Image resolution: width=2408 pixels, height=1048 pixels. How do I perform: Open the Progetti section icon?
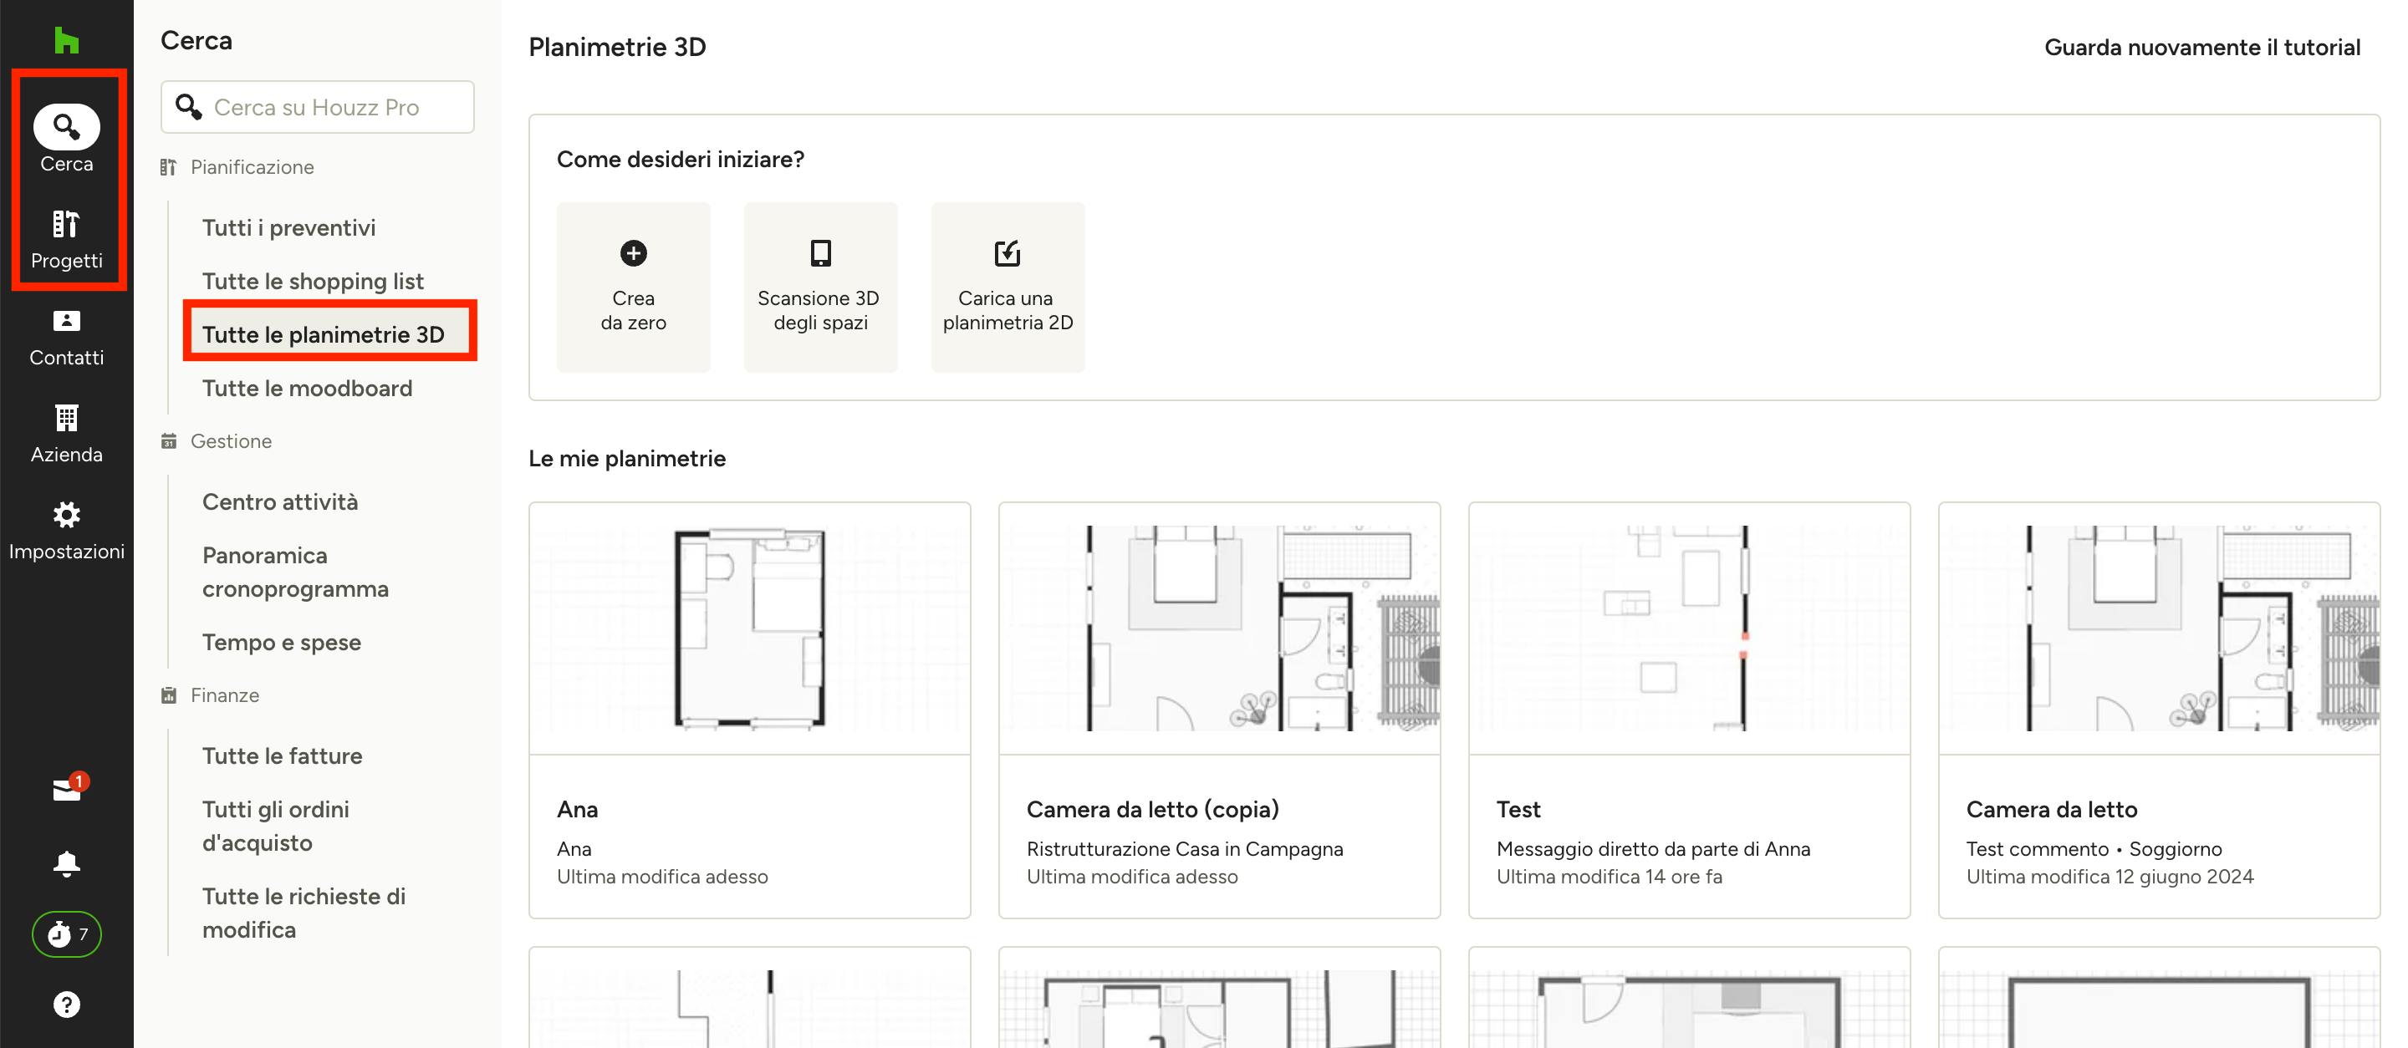point(66,224)
